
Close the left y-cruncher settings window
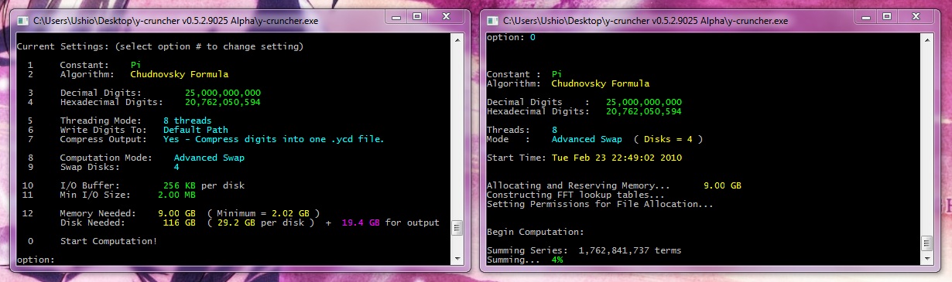pos(445,16)
